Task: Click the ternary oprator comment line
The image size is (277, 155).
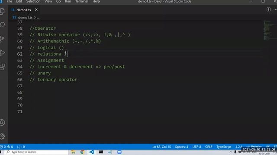Action: [53, 80]
